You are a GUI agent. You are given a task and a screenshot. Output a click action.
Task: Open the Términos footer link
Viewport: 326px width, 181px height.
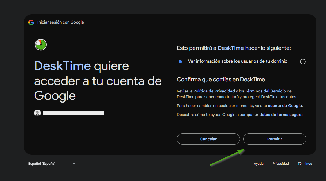pyautogui.click(x=305, y=164)
